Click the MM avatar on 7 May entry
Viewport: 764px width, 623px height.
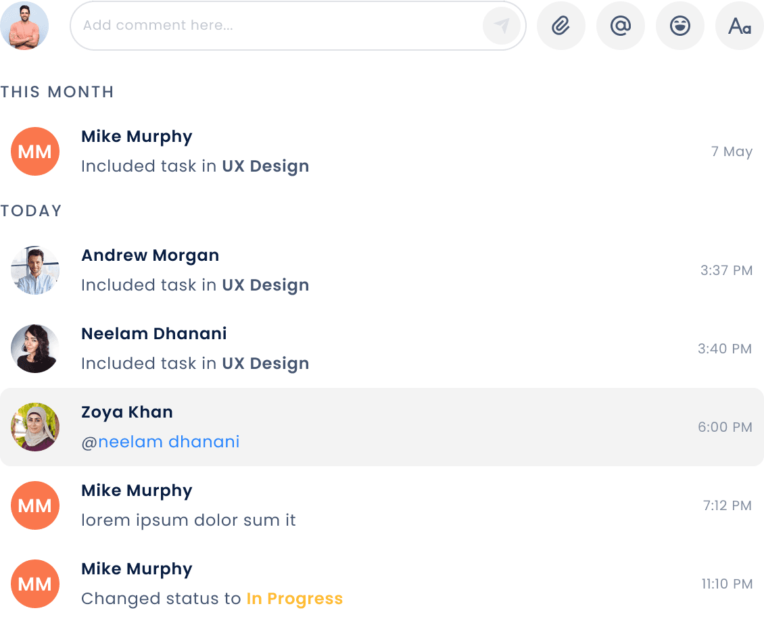(x=35, y=151)
